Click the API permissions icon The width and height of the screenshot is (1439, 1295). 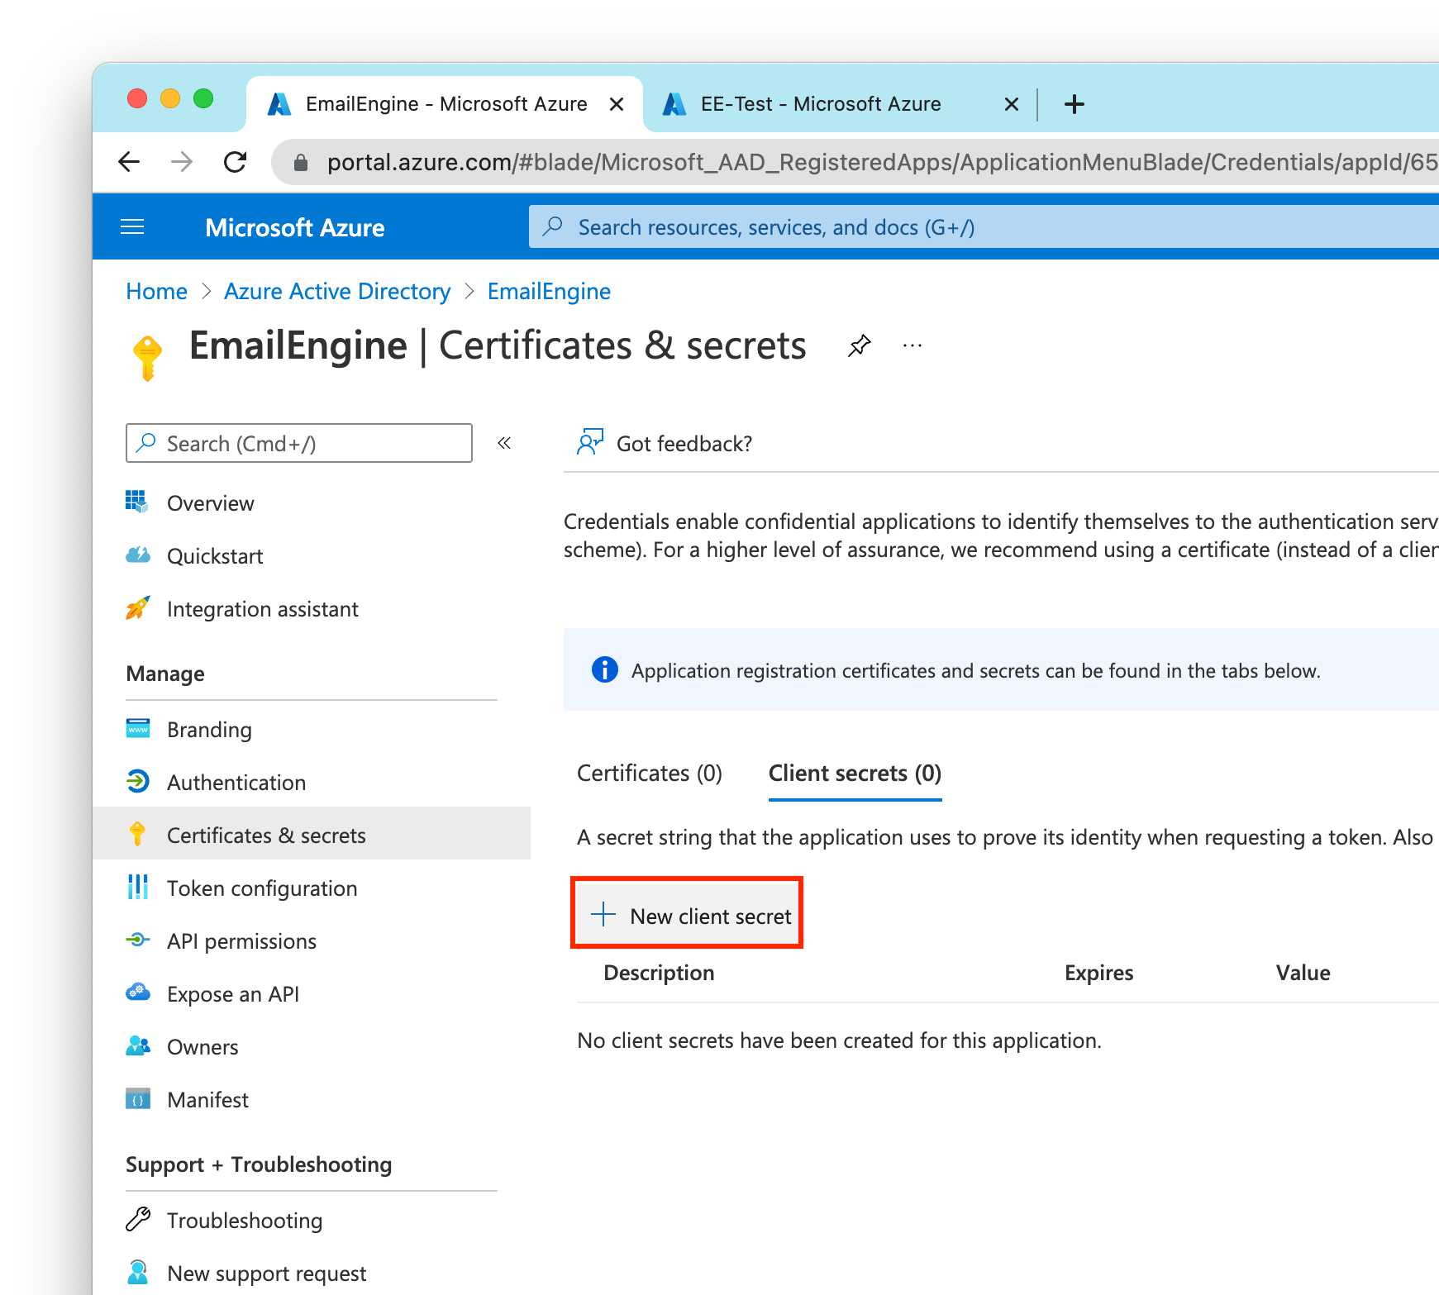pyautogui.click(x=137, y=940)
